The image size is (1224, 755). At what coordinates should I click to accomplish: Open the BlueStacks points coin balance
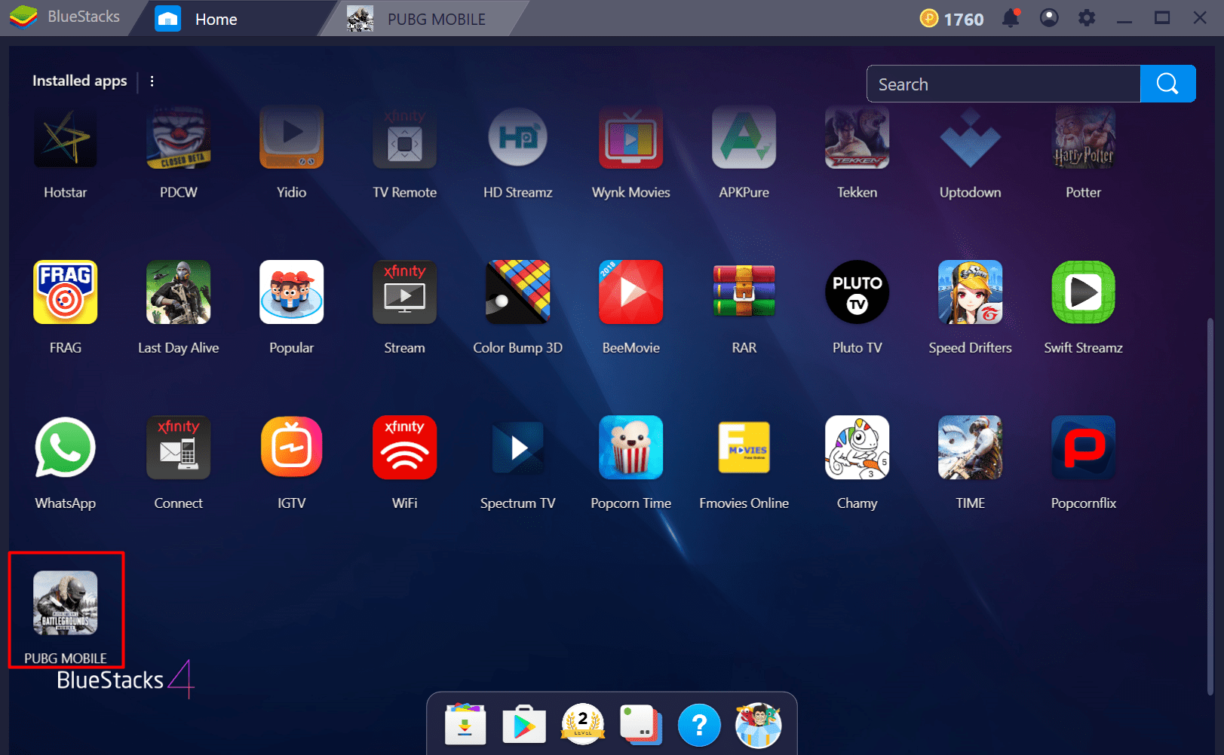point(952,19)
